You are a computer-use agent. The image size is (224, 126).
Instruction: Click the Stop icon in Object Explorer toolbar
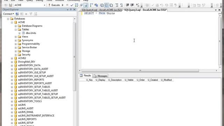pyautogui.click(x=26, y=14)
